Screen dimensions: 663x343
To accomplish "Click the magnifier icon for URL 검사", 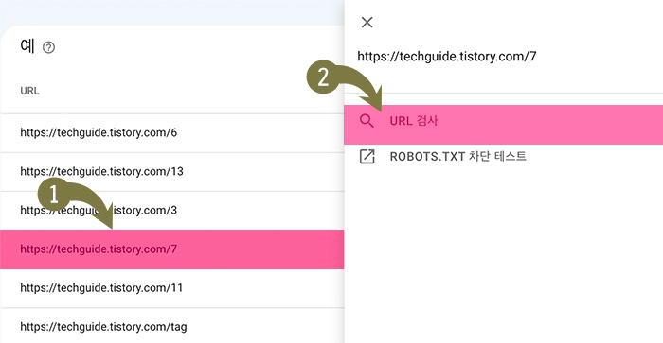I will point(367,121).
